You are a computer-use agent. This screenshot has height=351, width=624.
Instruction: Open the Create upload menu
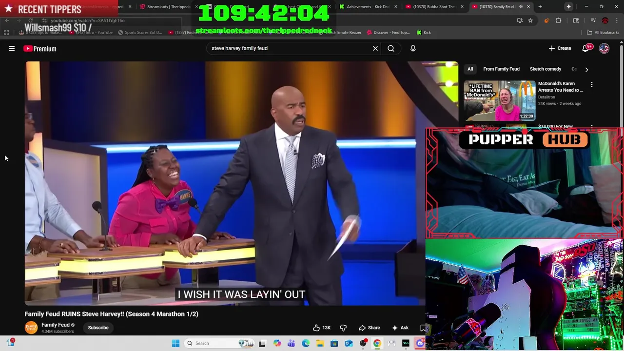(x=560, y=48)
